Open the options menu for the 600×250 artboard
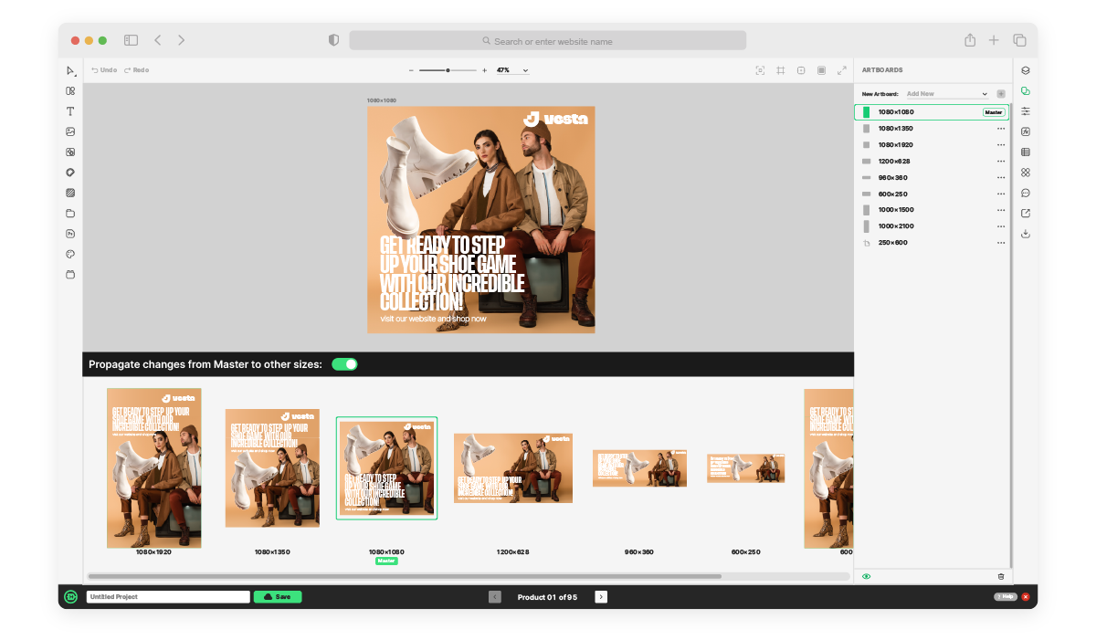 [x=1001, y=193]
